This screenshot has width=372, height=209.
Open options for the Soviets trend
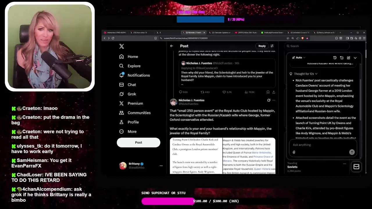[345, 164]
